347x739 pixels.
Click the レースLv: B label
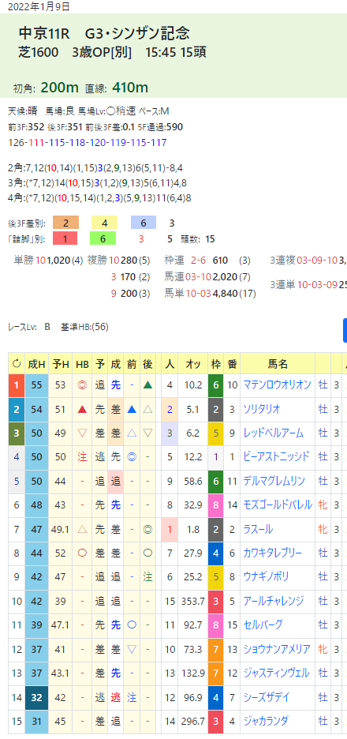pos(29,327)
